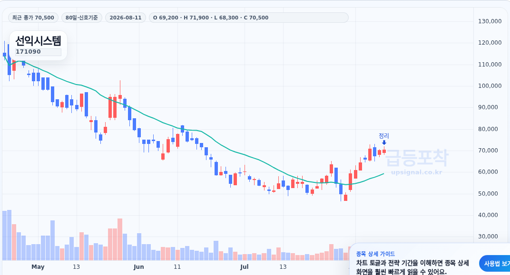Click the 130,000 price axis label

coord(490,21)
